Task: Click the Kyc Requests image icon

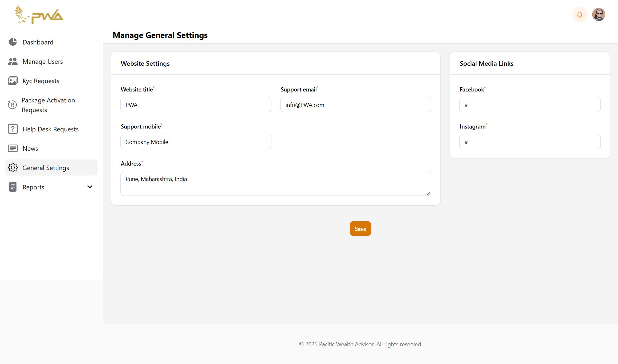Action: [x=13, y=81]
